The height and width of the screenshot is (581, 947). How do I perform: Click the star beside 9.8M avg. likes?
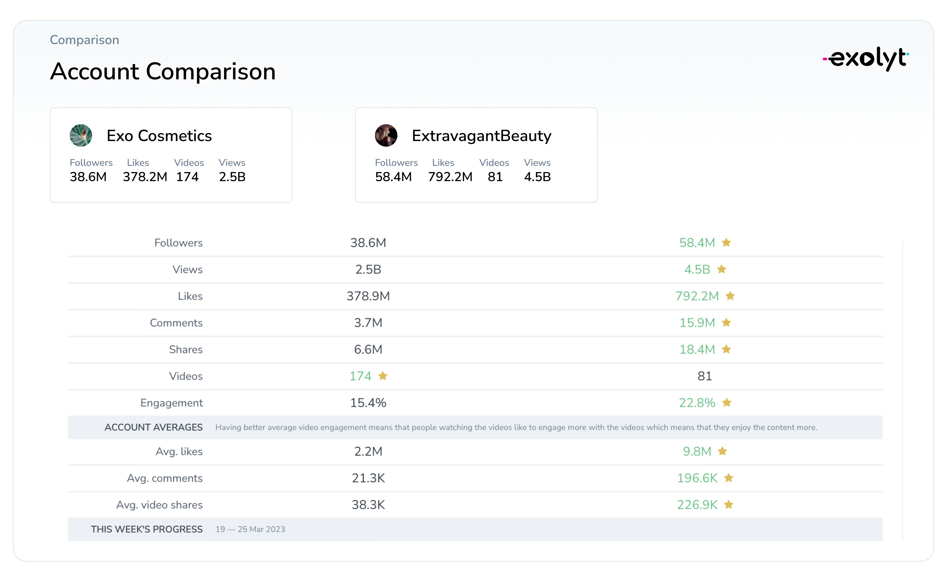pos(723,451)
